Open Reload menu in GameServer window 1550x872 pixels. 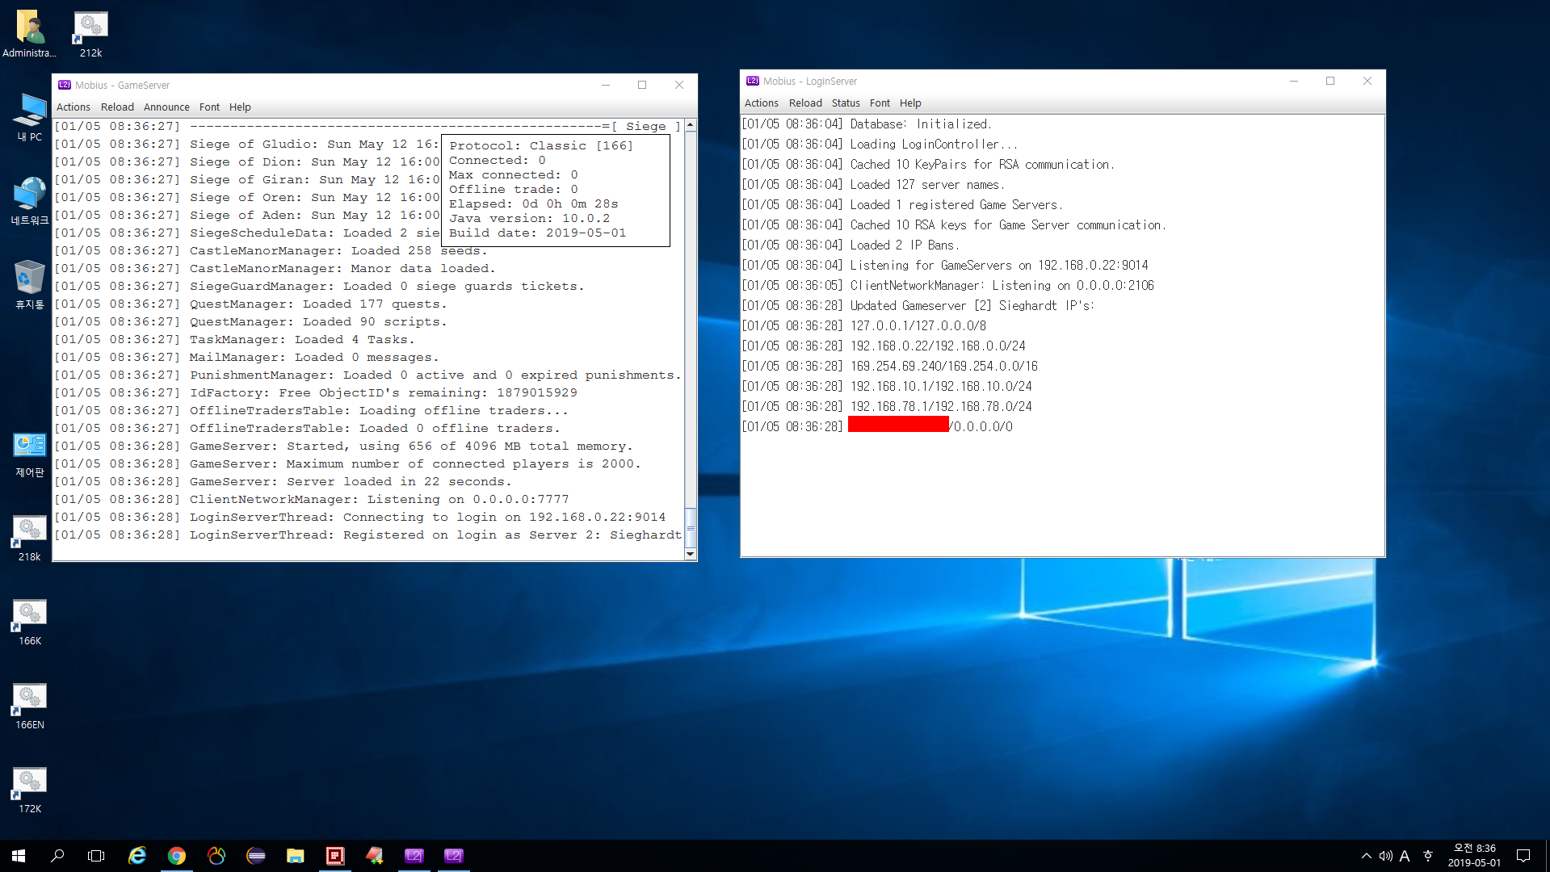click(x=117, y=107)
